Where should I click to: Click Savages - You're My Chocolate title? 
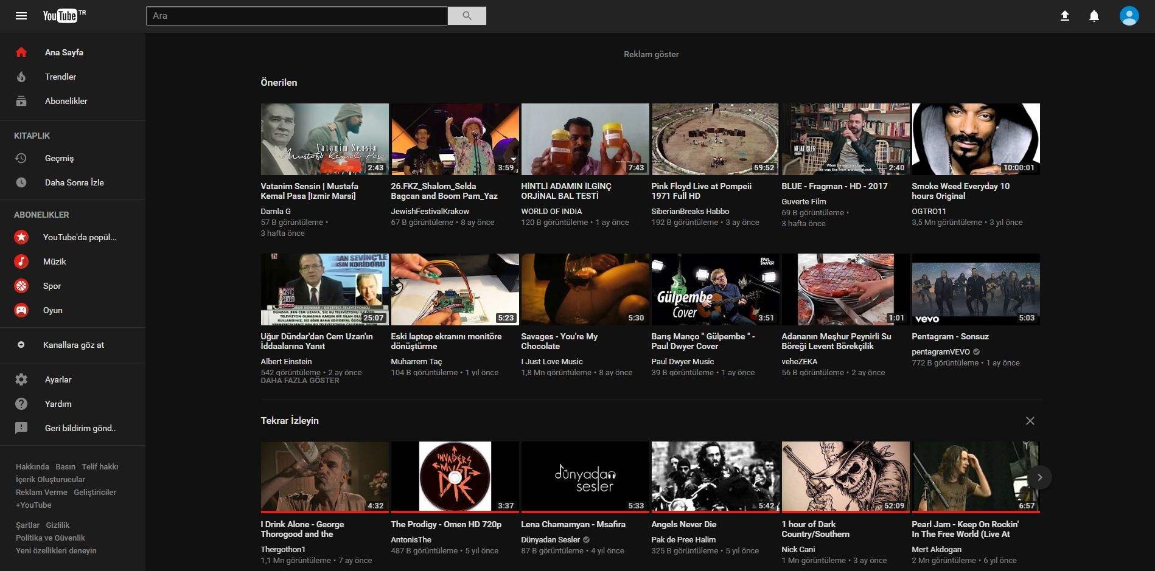(x=559, y=341)
